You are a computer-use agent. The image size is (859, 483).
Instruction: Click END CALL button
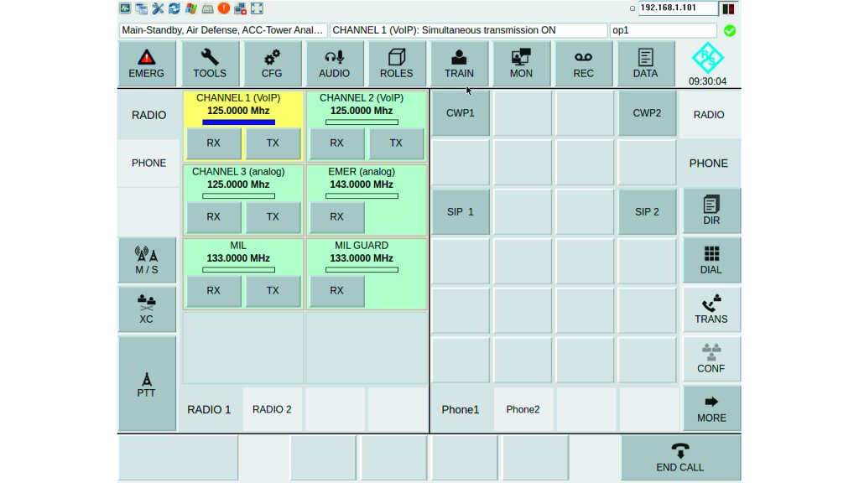(680, 458)
